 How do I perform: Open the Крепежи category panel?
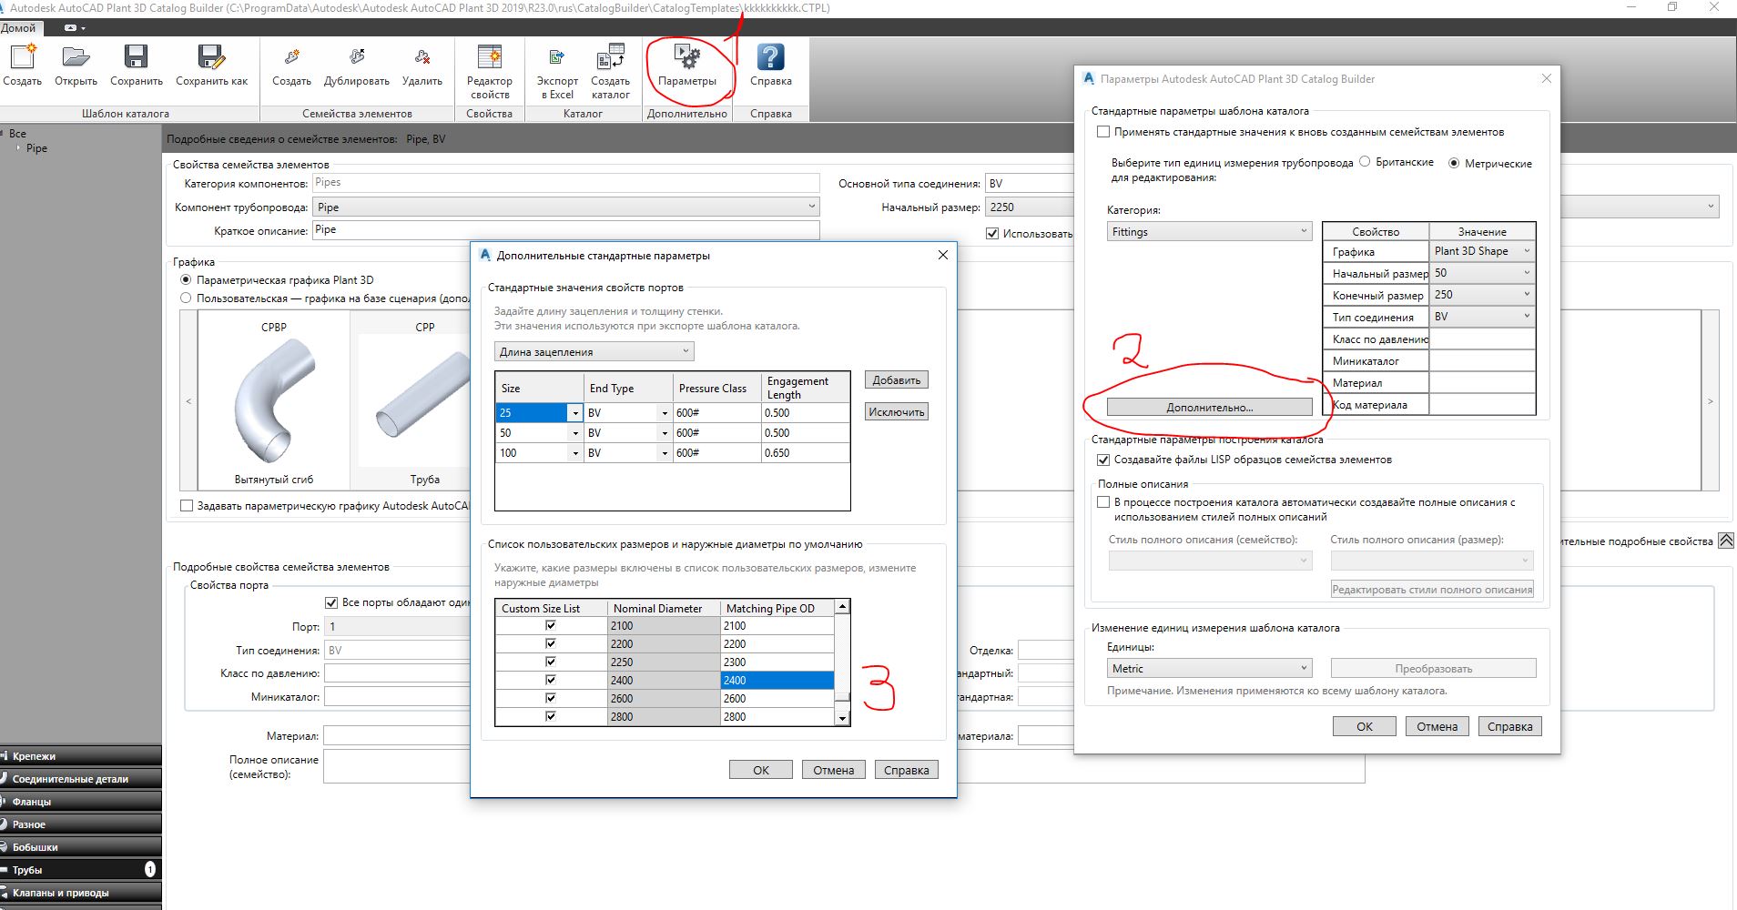(81, 755)
